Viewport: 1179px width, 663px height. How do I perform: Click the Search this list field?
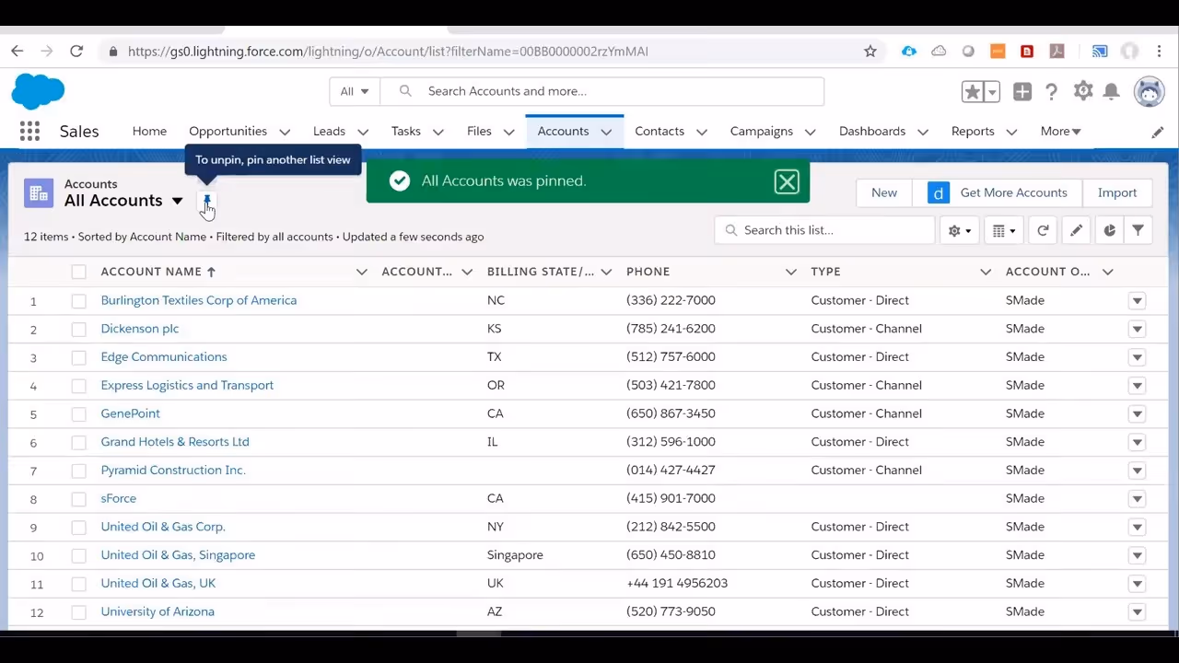click(x=824, y=229)
